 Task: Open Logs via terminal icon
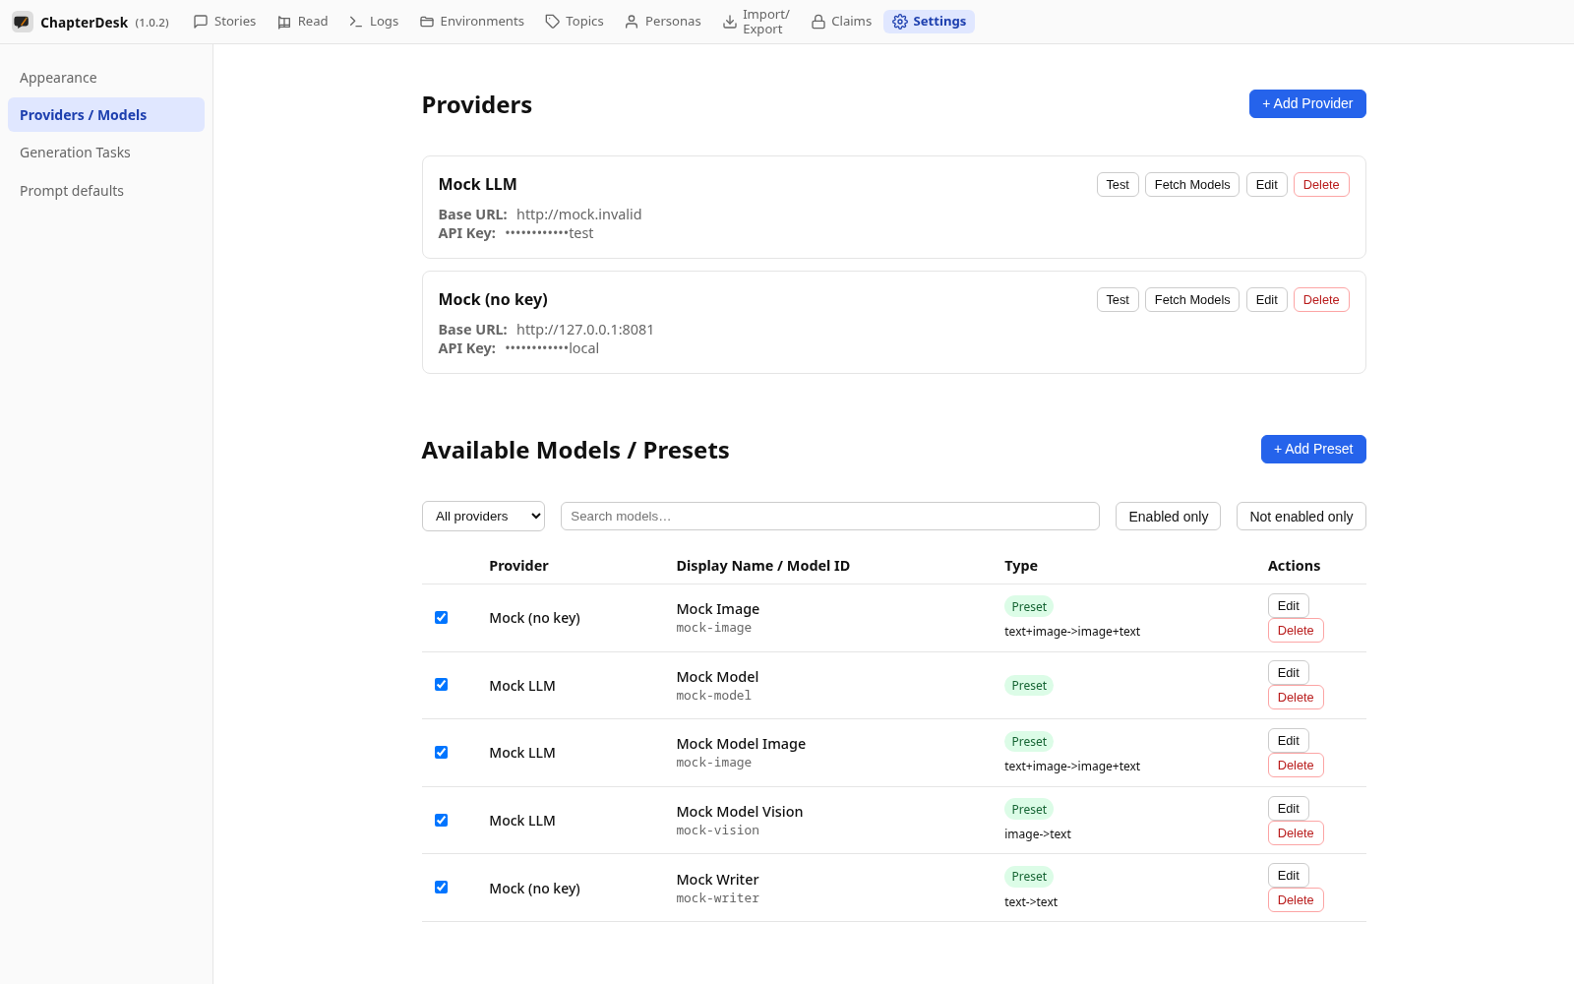(x=356, y=22)
